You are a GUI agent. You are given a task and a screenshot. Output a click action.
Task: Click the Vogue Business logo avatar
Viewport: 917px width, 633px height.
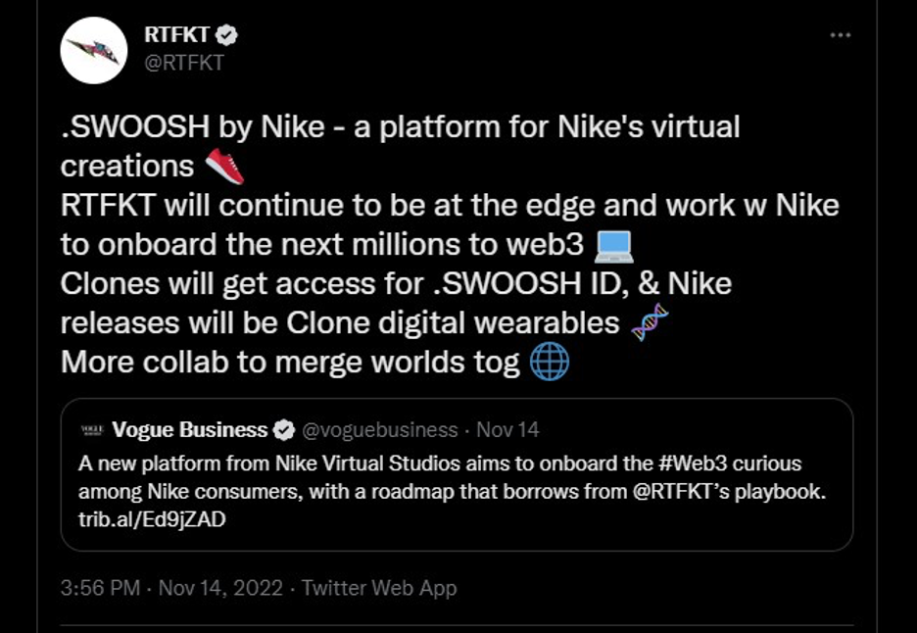(x=92, y=430)
